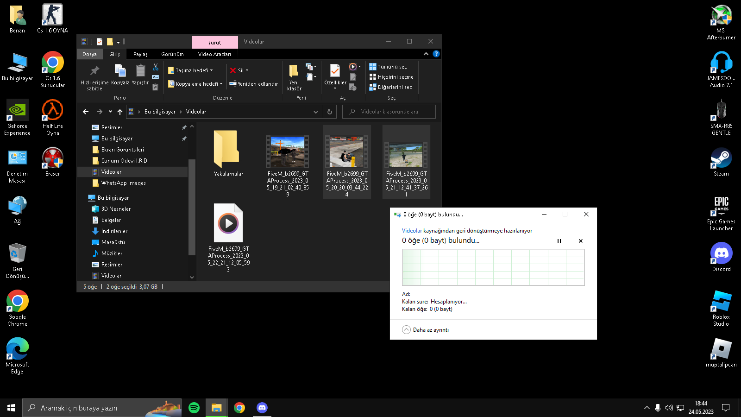Open the blue help question mark
This screenshot has height=417, width=741.
pos(436,54)
